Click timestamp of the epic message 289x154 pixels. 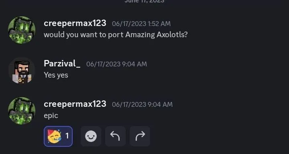point(142,104)
